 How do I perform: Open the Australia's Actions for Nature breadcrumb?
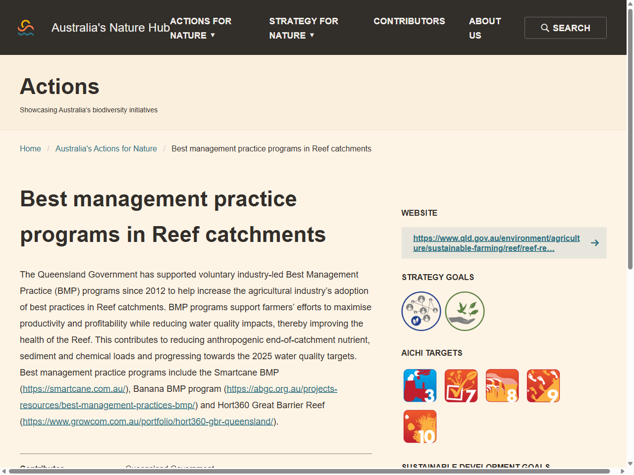pyautogui.click(x=106, y=148)
